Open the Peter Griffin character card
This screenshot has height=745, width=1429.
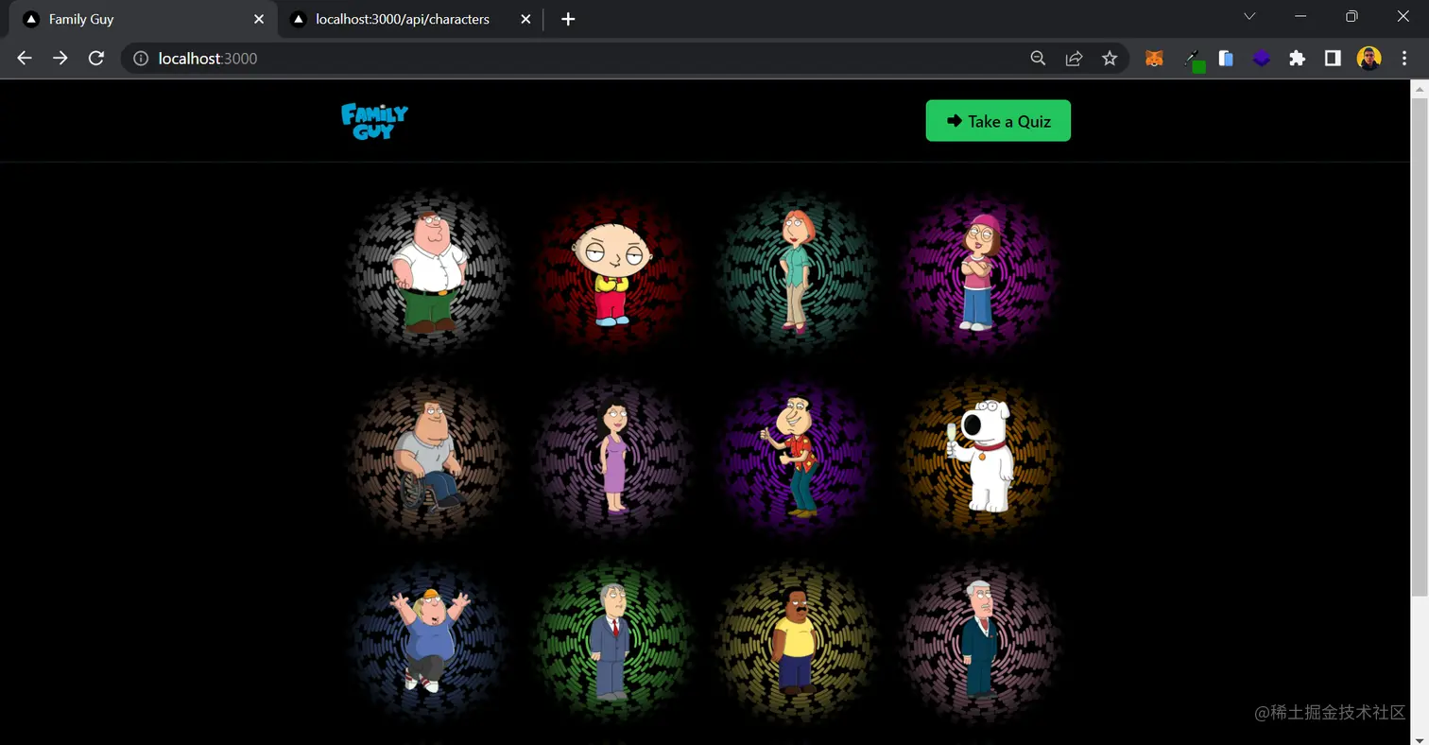(x=429, y=272)
